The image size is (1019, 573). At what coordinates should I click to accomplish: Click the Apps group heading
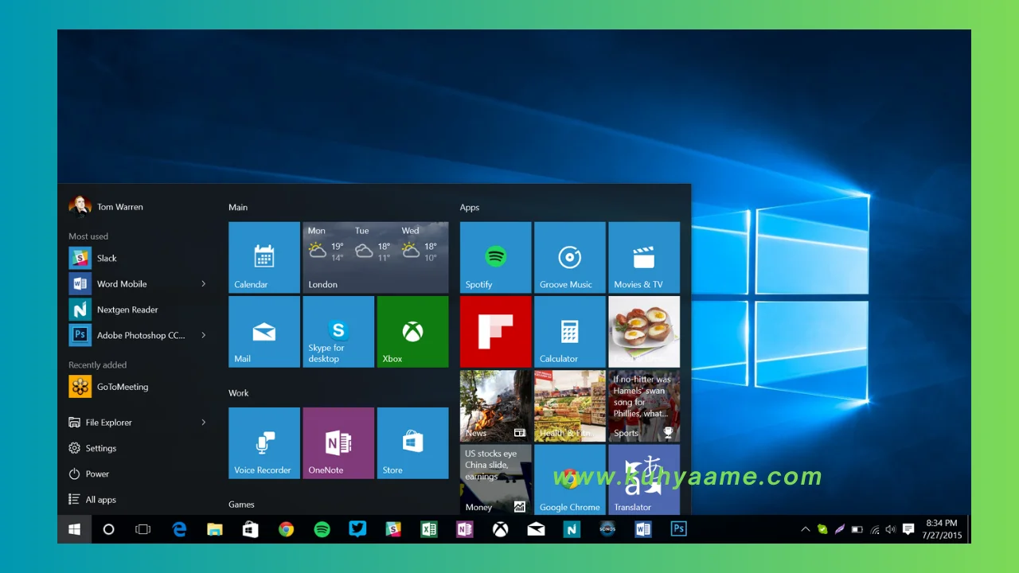pos(470,207)
